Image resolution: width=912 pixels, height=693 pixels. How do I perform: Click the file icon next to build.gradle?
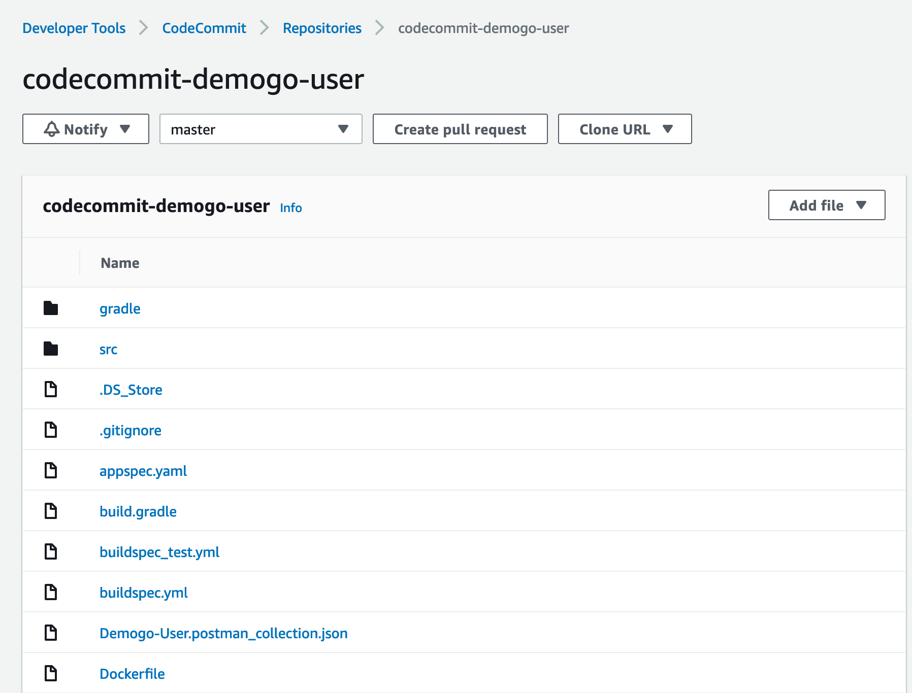pos(51,511)
